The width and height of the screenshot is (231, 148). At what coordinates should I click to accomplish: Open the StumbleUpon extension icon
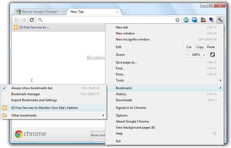(x=186, y=20)
